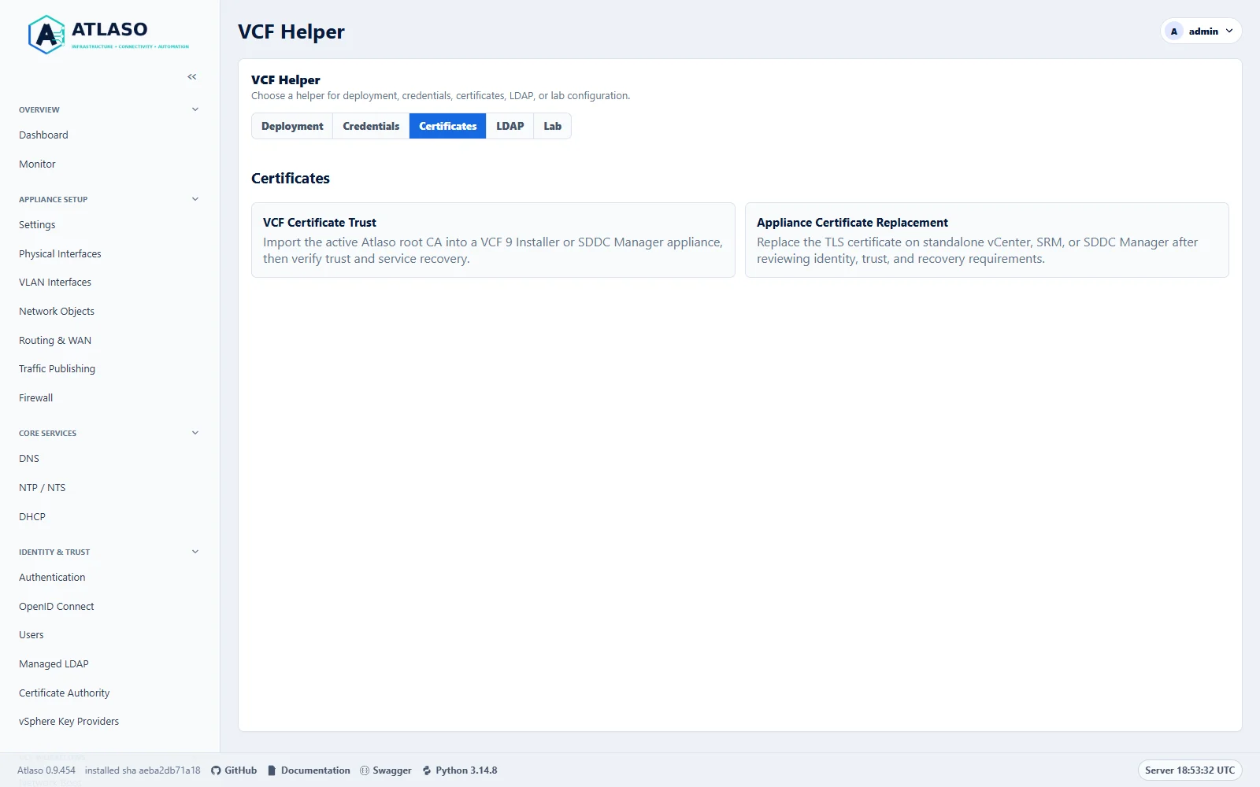The height and width of the screenshot is (787, 1260).
Task: Collapse the Overview section chevron
Action: (195, 109)
